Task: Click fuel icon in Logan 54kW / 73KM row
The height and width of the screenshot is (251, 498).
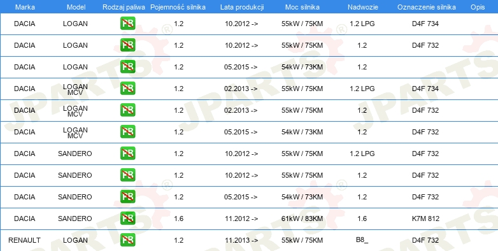Action: [127, 67]
